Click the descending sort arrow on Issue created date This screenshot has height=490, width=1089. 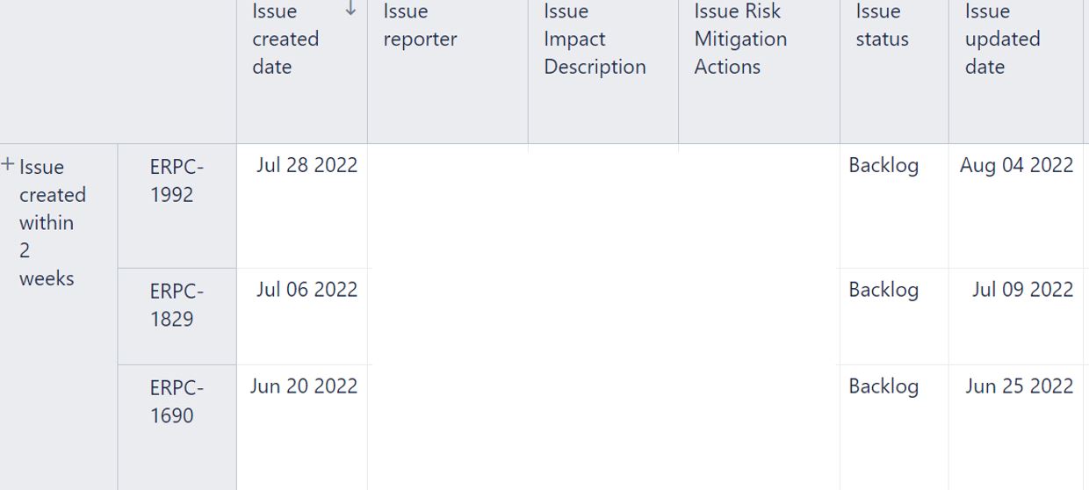coord(351,9)
